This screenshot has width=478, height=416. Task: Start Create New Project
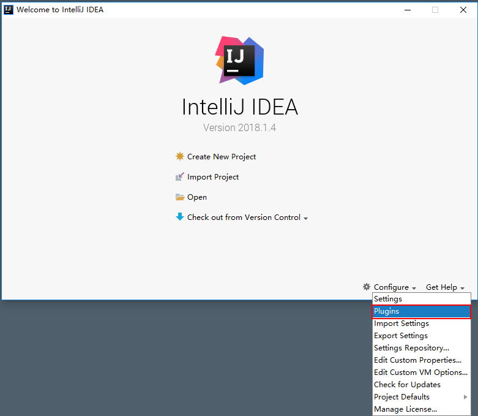tap(222, 157)
